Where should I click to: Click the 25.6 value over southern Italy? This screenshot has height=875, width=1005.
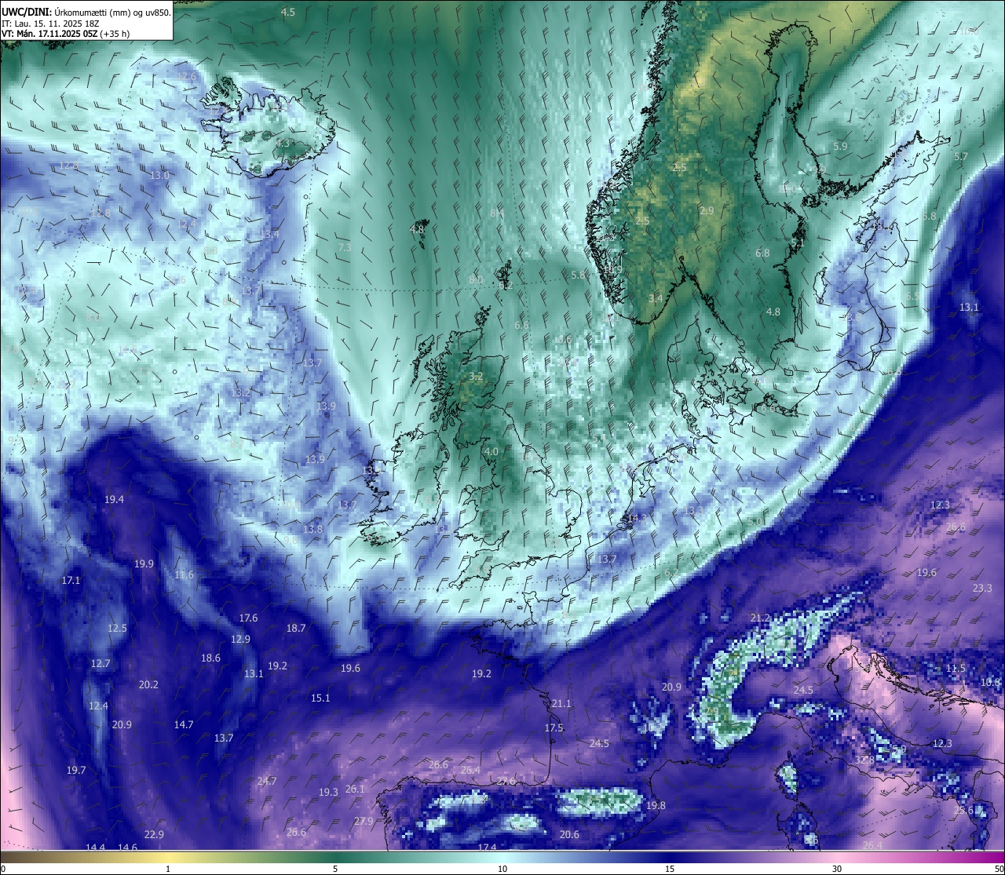coord(963,810)
